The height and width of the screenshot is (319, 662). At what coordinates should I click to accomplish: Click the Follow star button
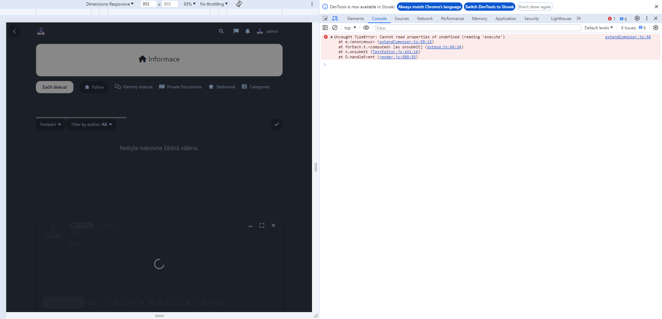pyautogui.click(x=94, y=87)
